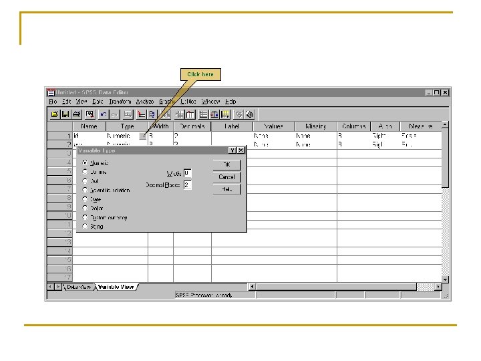Click the Go to Chart toolbar icon
Screen dimensions: 481x361
pos(128,114)
